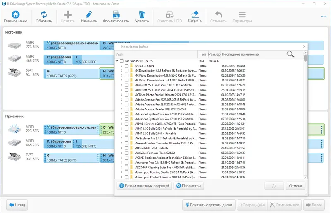Image resolution: width=331 pixels, height=213 pixels.
Task: Select the source MBR 223.5ГБ disk icon
Action: point(14,45)
